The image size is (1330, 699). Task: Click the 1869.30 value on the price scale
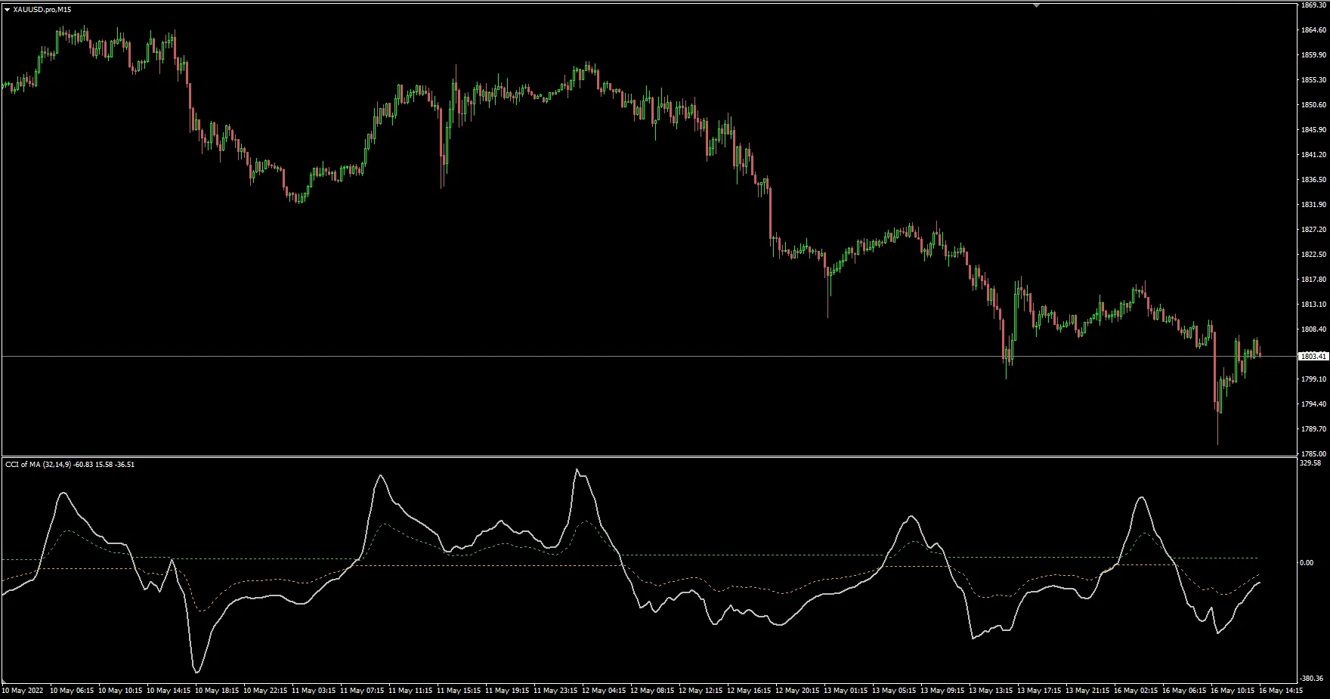(x=1316, y=4)
